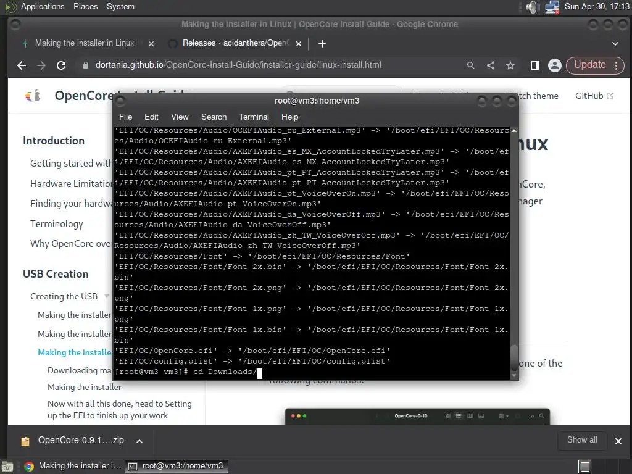
Task: Click Show all downloads
Action: (582, 440)
